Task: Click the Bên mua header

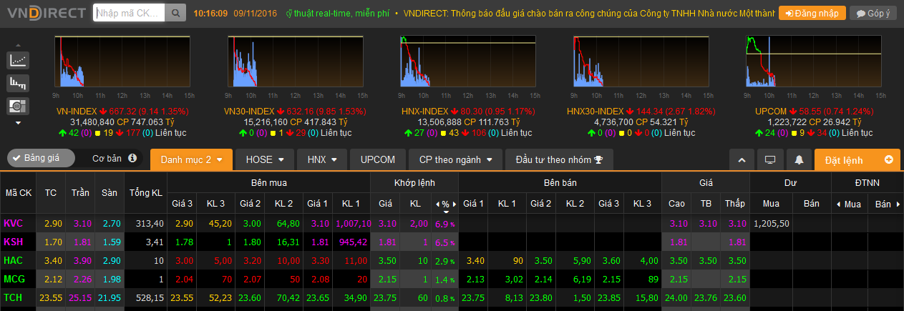Action: (x=268, y=182)
